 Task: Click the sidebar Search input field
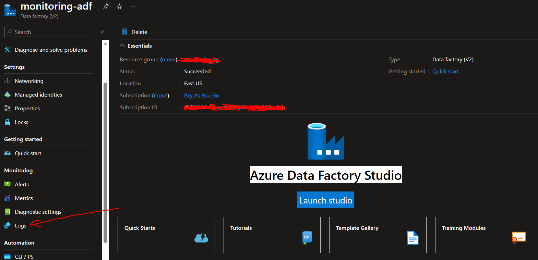click(49, 32)
